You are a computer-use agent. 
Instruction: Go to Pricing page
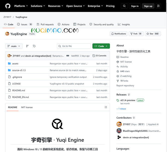(110, 6)
